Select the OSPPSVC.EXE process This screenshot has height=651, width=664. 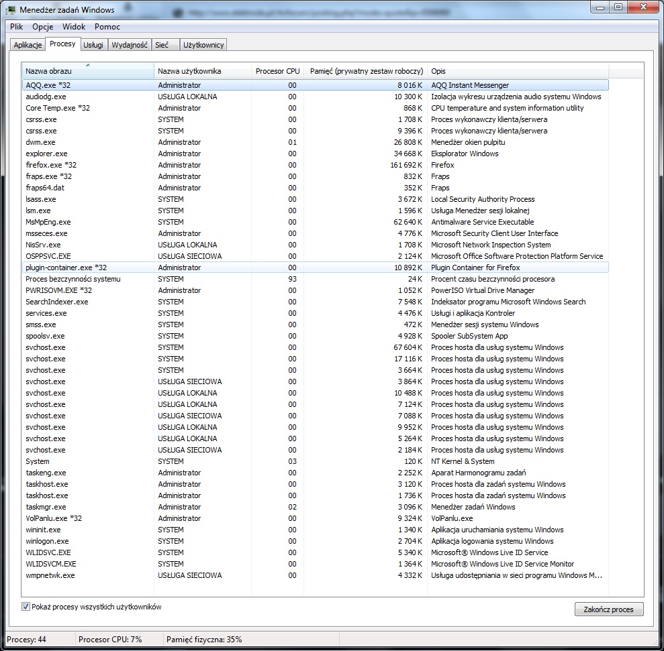tap(315, 256)
